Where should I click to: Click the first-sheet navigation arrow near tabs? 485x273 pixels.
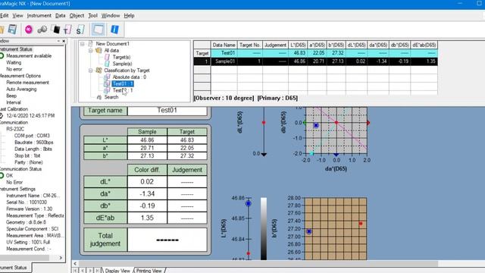pos(76,271)
